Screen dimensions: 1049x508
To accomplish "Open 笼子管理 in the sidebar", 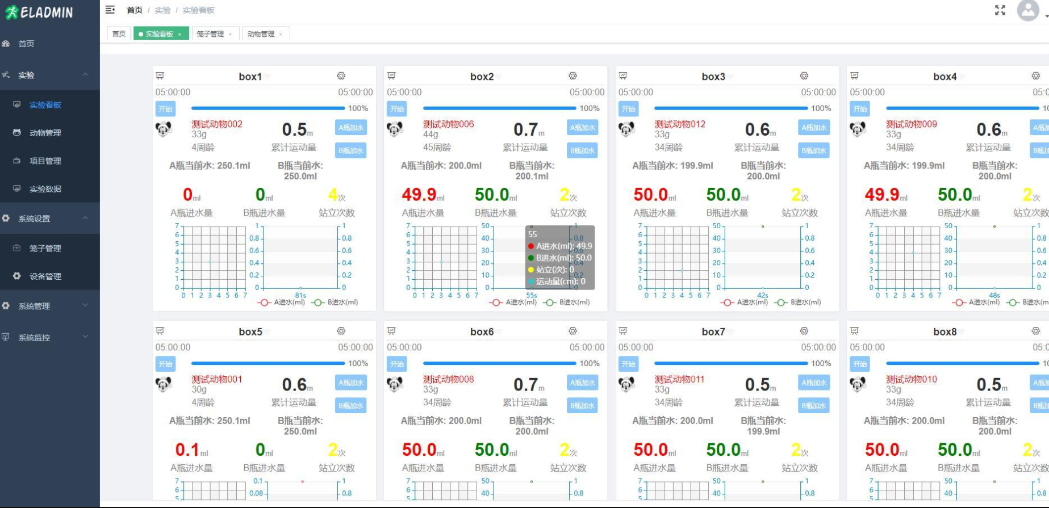I will pos(50,248).
